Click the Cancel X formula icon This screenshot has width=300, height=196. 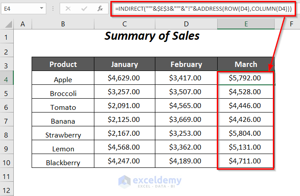click(68, 8)
